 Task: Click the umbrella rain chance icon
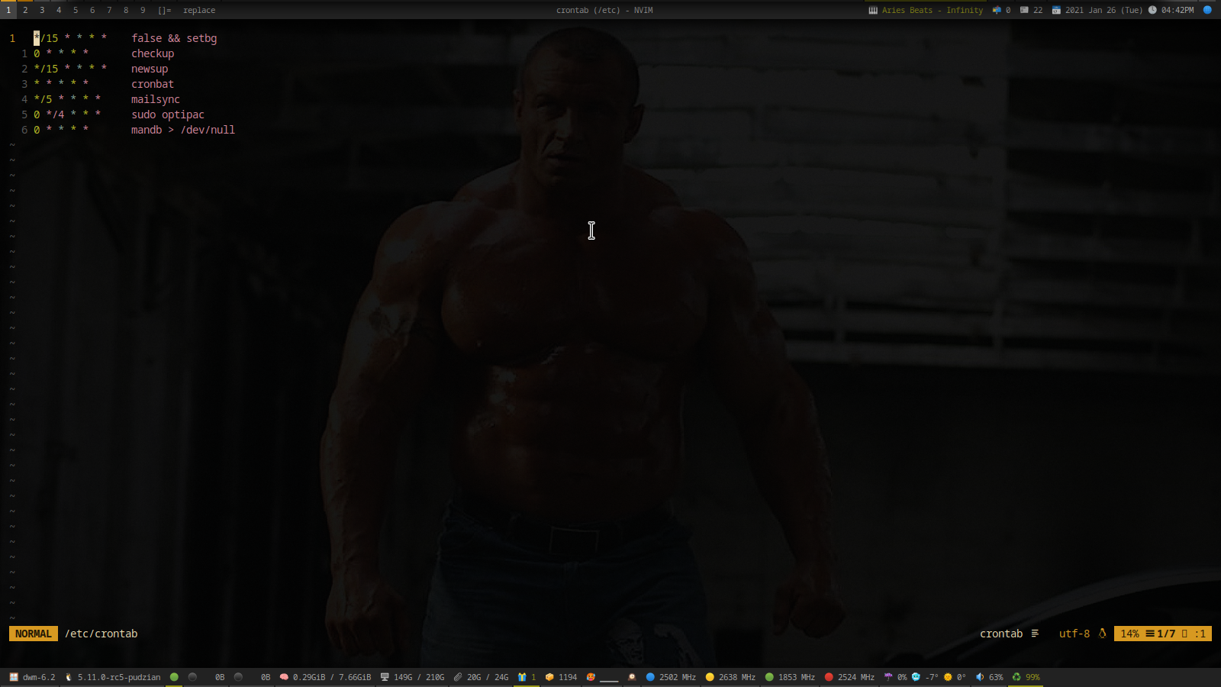pyautogui.click(x=888, y=677)
